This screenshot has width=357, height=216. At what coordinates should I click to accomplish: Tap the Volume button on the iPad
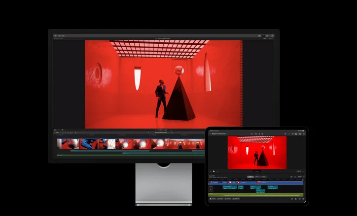pyautogui.click(x=220, y=199)
